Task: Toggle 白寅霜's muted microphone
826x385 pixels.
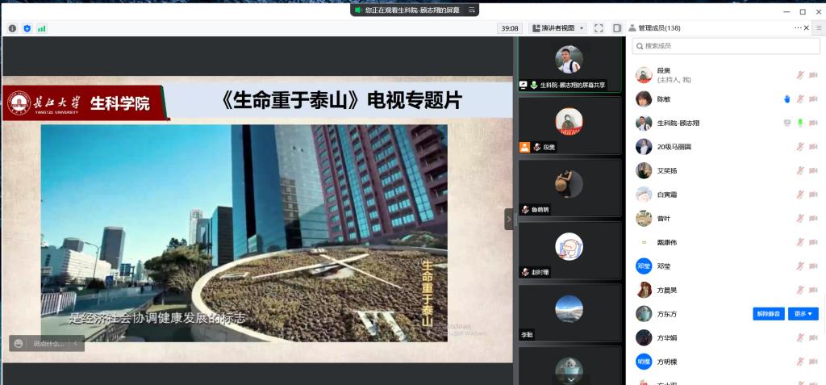Action: point(800,195)
